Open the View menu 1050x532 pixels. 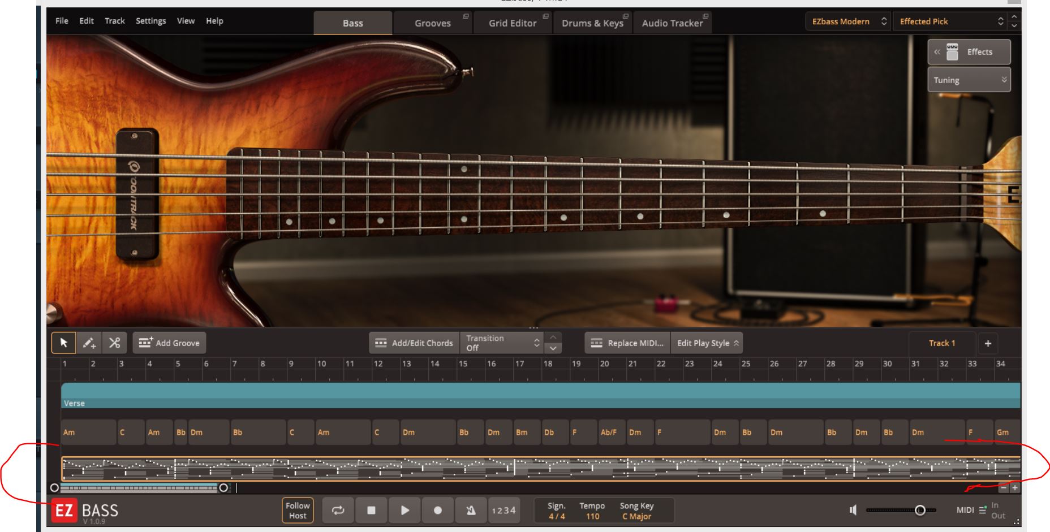tap(186, 21)
